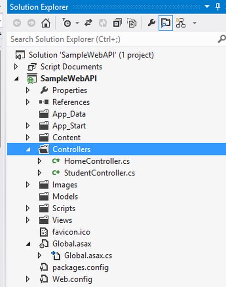Toggle the Show All Files icon
226x287 pixels.
tap(132, 23)
